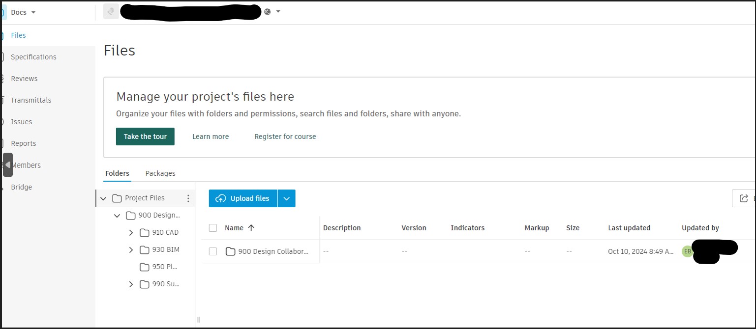Click the Take the tour button
Viewport: 756px width, 329px height.
click(145, 137)
